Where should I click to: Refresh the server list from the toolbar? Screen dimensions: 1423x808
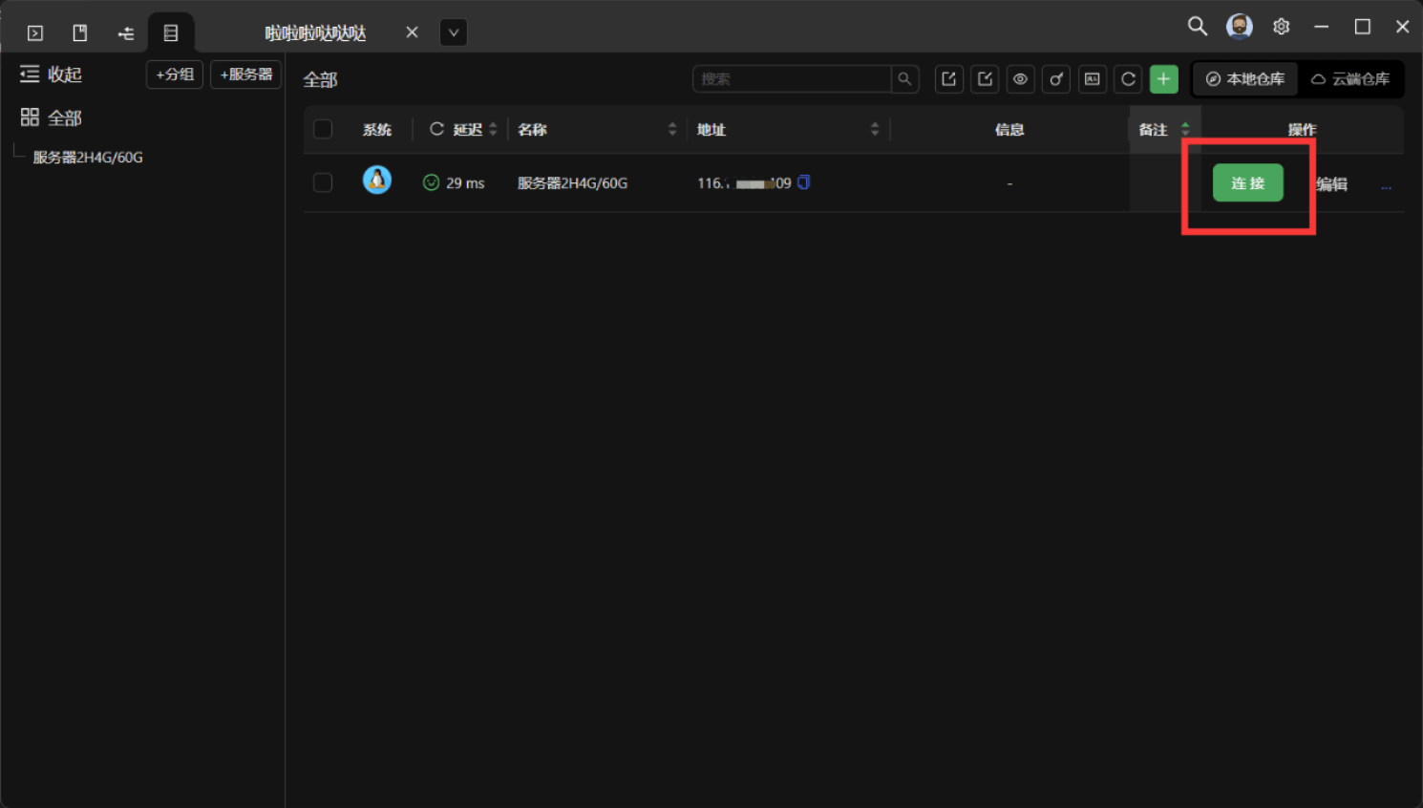[x=1128, y=79]
